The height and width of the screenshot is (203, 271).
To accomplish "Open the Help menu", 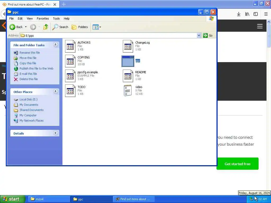I will point(66,19).
